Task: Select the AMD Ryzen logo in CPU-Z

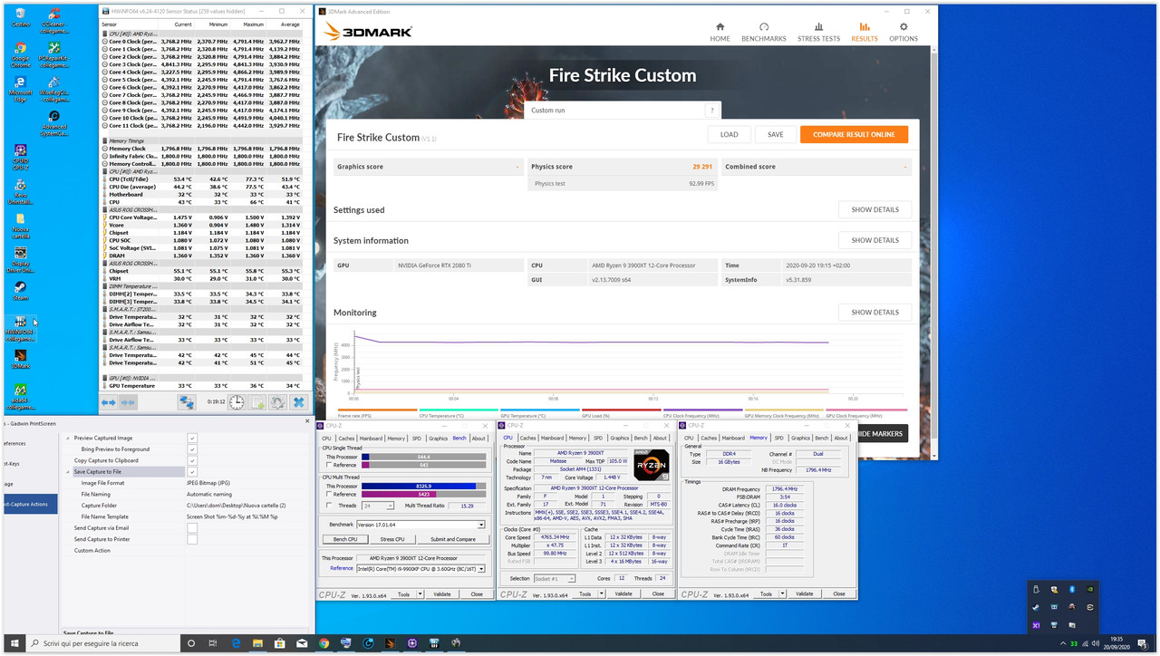Action: tap(651, 464)
